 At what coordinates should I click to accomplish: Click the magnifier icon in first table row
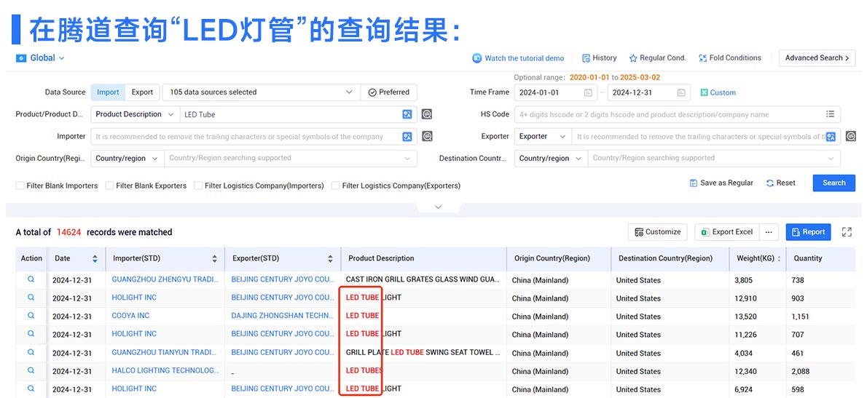coord(31,279)
